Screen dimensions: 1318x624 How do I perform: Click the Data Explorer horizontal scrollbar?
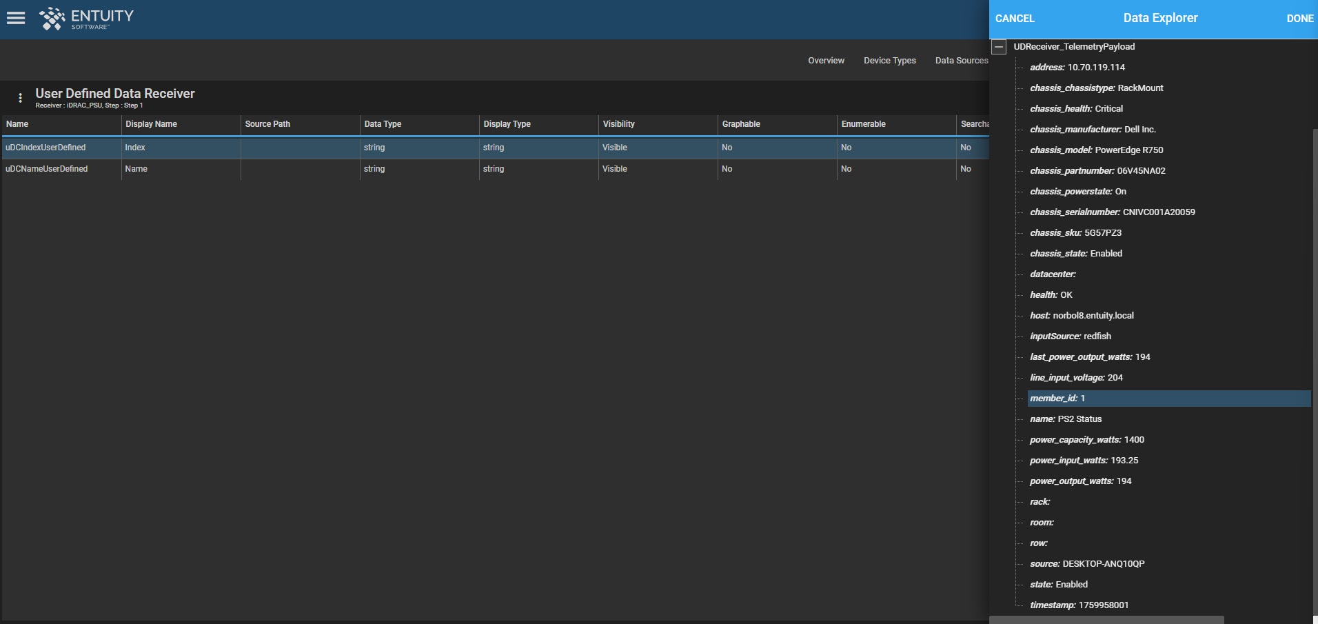coord(1106,620)
